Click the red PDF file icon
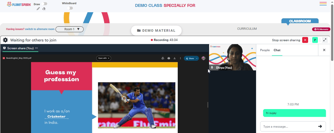 (x=4, y=58)
